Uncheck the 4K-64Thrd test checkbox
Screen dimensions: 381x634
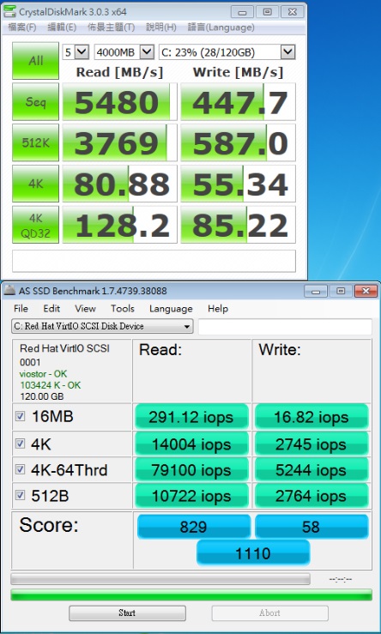[x=20, y=469]
